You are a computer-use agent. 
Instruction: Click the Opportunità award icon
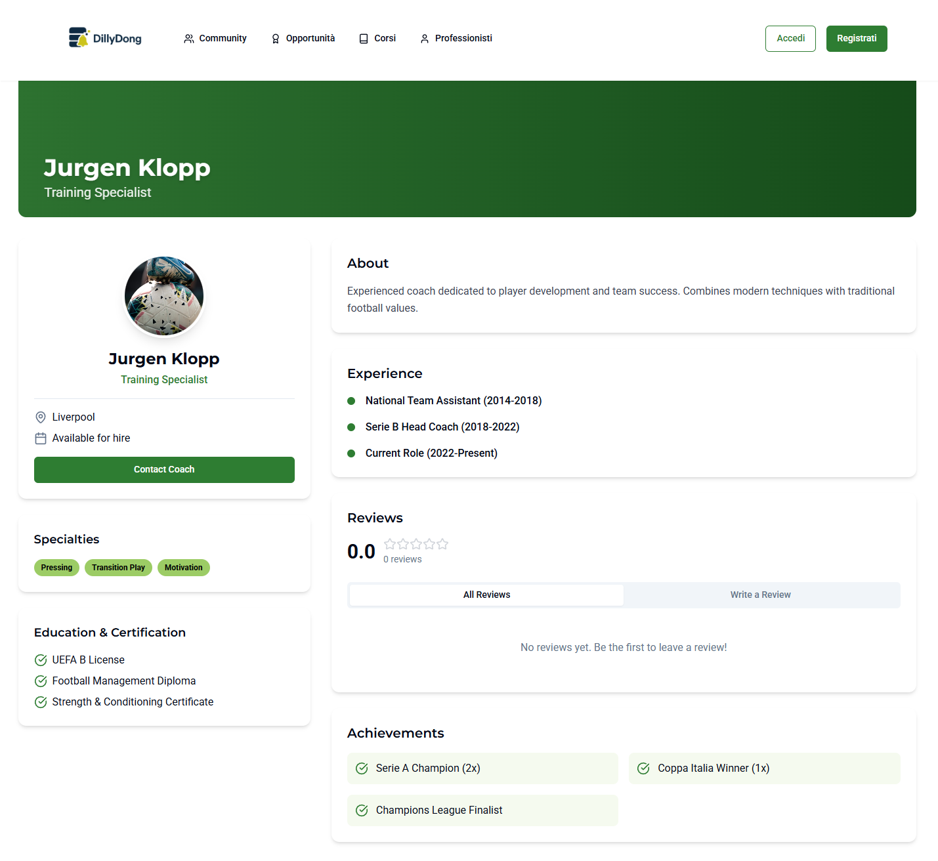tap(276, 39)
